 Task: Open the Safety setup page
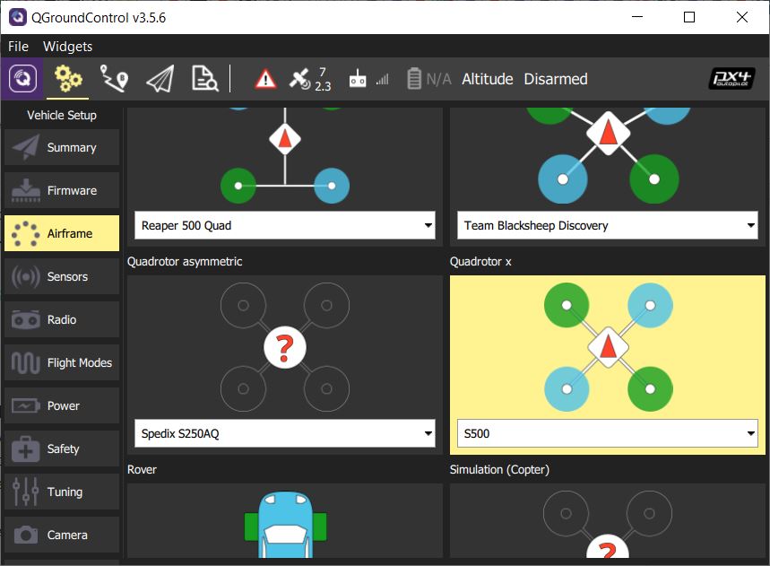coord(62,448)
